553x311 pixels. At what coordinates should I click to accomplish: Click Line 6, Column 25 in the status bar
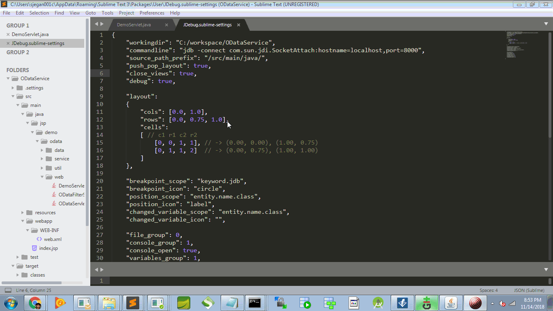pos(34,290)
